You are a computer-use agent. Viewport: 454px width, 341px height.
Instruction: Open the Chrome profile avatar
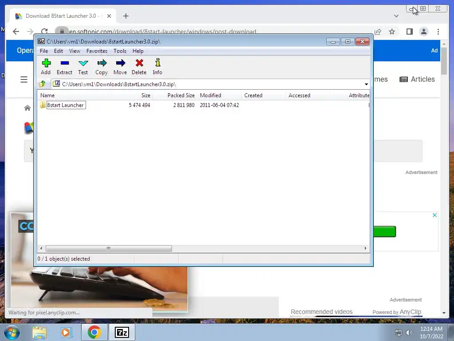[x=423, y=32]
